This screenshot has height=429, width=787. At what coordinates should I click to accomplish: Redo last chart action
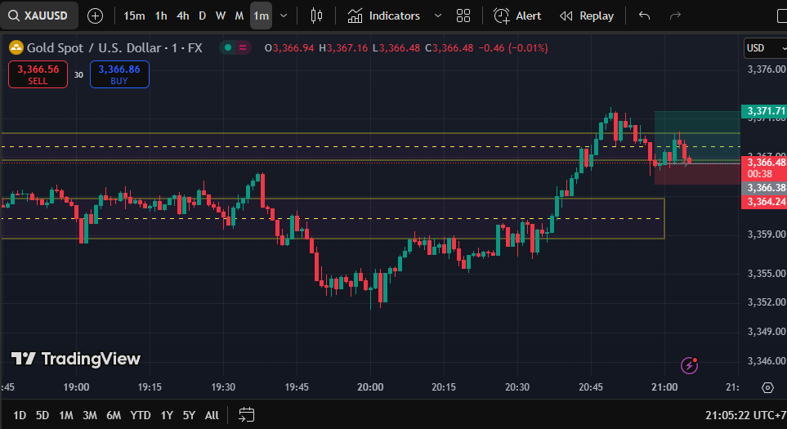675,16
